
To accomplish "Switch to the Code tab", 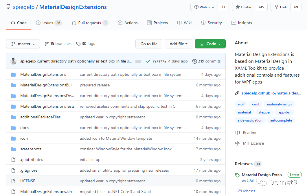I will (19, 23).
